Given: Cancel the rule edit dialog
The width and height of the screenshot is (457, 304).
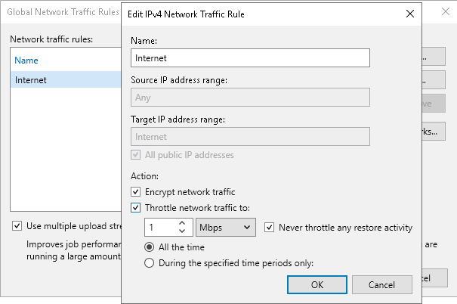Looking at the screenshot, I should coord(381,284).
